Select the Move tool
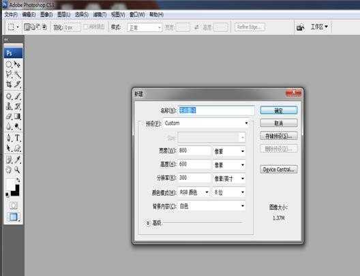The image size is (360, 276). [17, 64]
